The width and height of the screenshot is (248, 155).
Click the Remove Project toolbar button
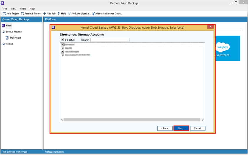point(31,14)
